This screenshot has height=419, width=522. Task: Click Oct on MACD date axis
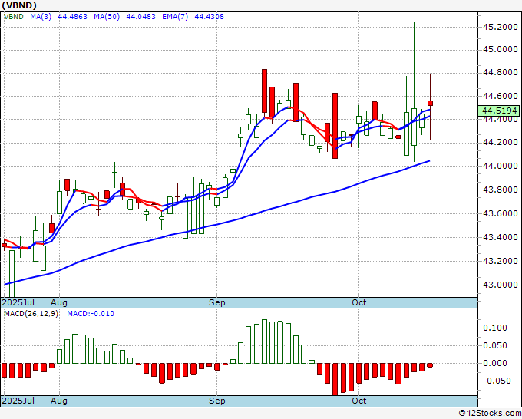pyautogui.click(x=359, y=401)
